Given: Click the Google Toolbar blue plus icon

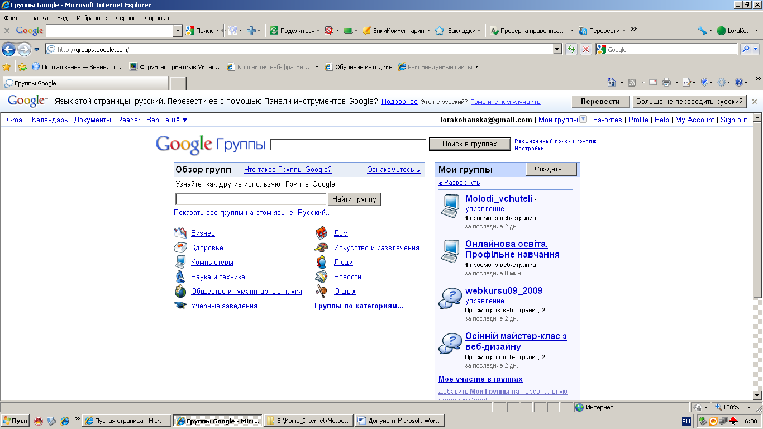Looking at the screenshot, I should [251, 31].
